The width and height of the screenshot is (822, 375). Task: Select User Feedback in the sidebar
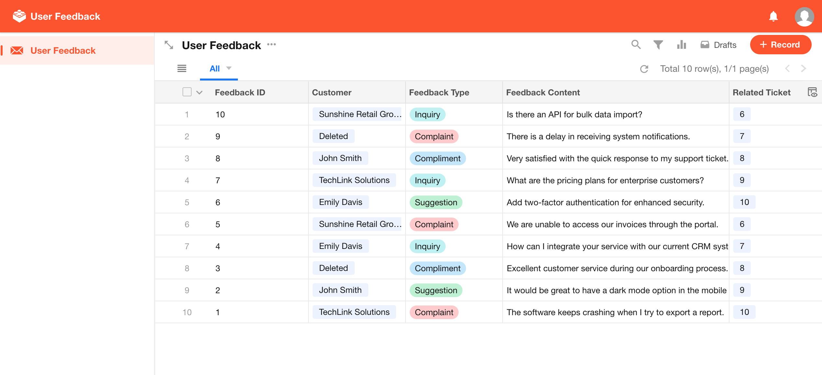point(63,50)
